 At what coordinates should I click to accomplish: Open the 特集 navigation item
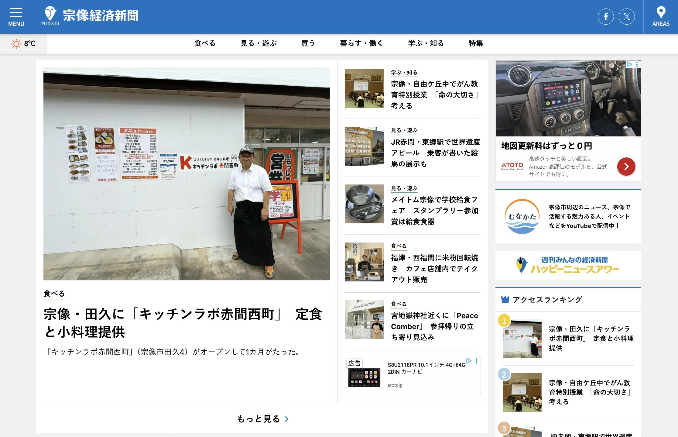tap(476, 43)
